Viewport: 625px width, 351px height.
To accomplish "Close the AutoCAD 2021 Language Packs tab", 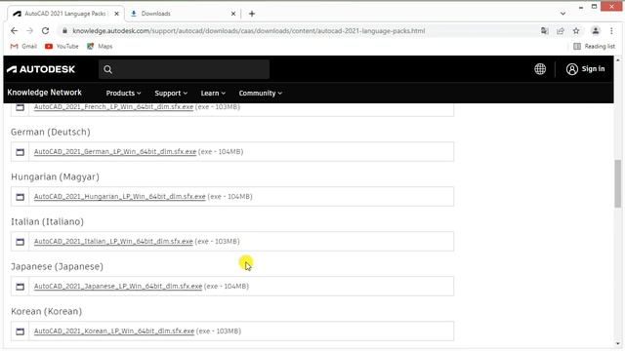I will 116,14.
